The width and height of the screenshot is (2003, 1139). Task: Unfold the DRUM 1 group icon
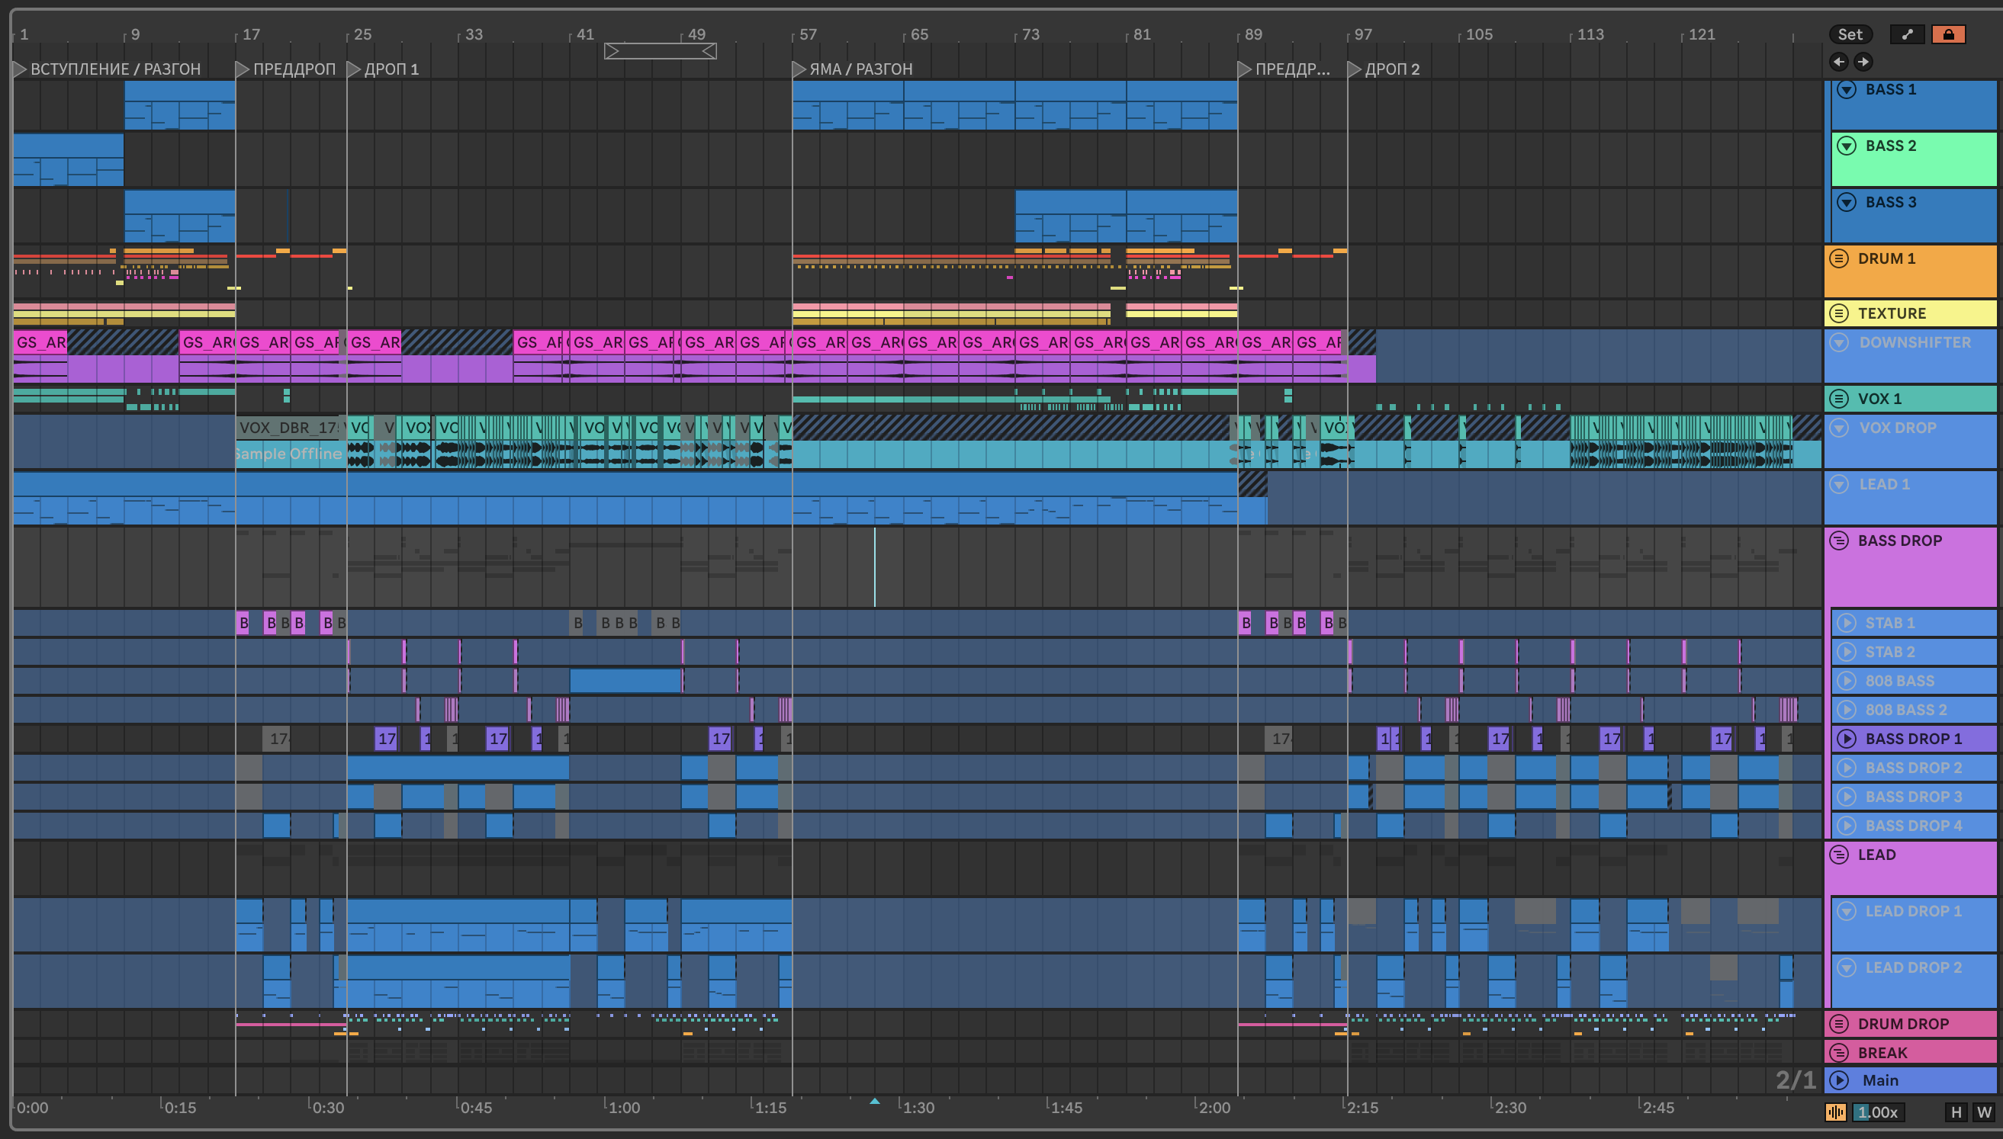[x=1839, y=258]
